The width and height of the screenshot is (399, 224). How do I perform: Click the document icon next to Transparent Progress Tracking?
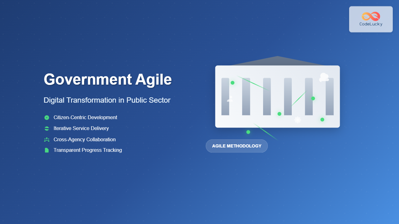click(x=47, y=150)
